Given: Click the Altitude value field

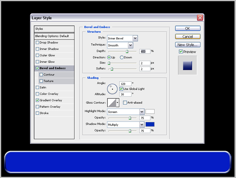Looking at the screenshot, I should [x=125, y=94].
